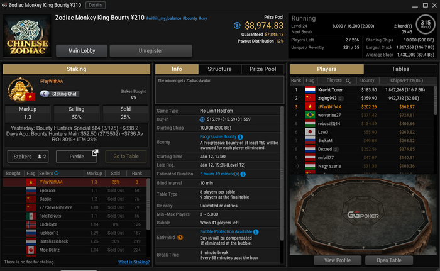Screen dimensions: 440x271
Task: Sort sellers by Markup column
Action: tap(94, 174)
